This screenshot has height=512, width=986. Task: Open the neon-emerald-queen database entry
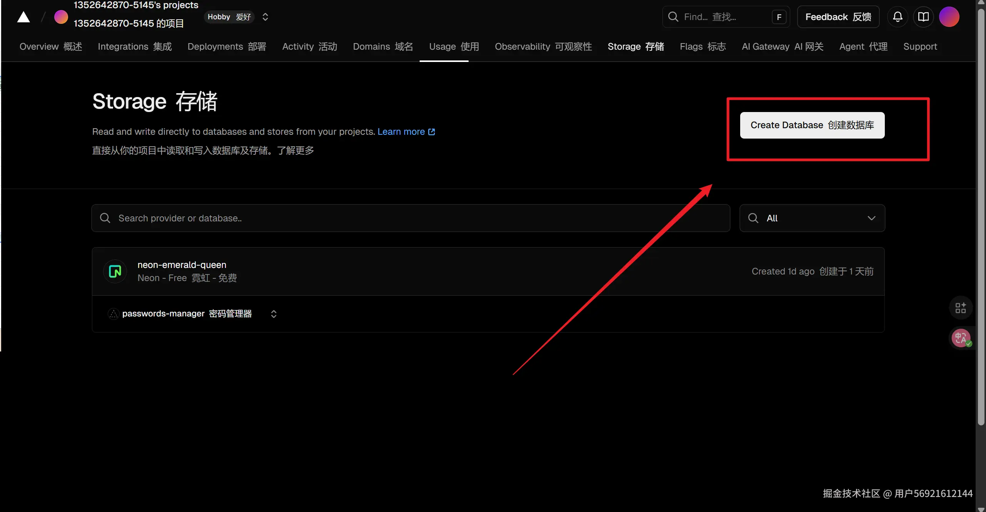(182, 265)
